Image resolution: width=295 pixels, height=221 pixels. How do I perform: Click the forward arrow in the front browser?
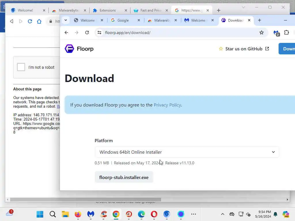[x=77, y=33]
